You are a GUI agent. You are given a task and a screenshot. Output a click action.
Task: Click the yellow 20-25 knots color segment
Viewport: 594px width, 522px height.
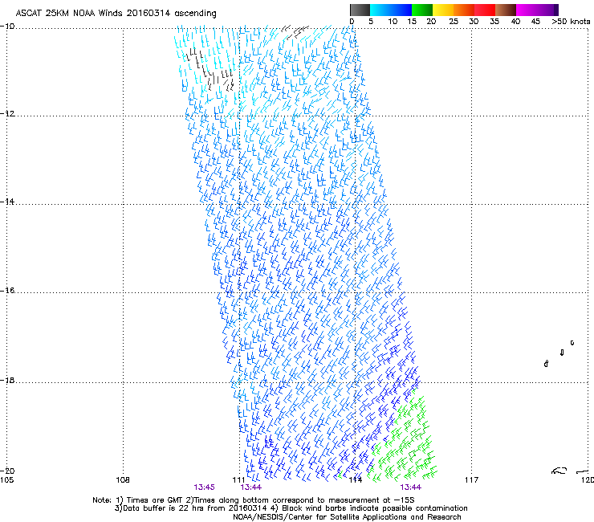[443, 10]
